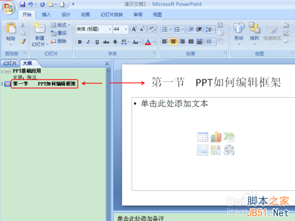Toggle bold formatting
The height and width of the screenshot is (221, 295).
(80, 42)
